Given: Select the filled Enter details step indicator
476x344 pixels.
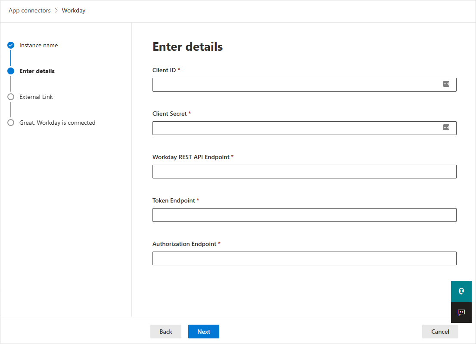Looking at the screenshot, I should pos(11,71).
